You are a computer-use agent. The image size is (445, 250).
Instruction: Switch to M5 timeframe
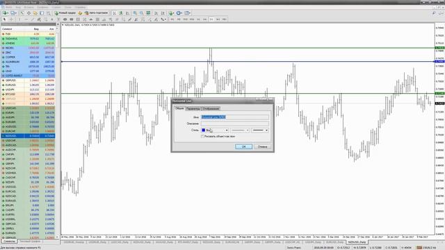[x=179, y=19]
